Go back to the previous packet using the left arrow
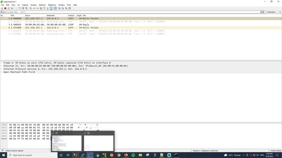Screen dimensions: 282x158 [34, 8]
